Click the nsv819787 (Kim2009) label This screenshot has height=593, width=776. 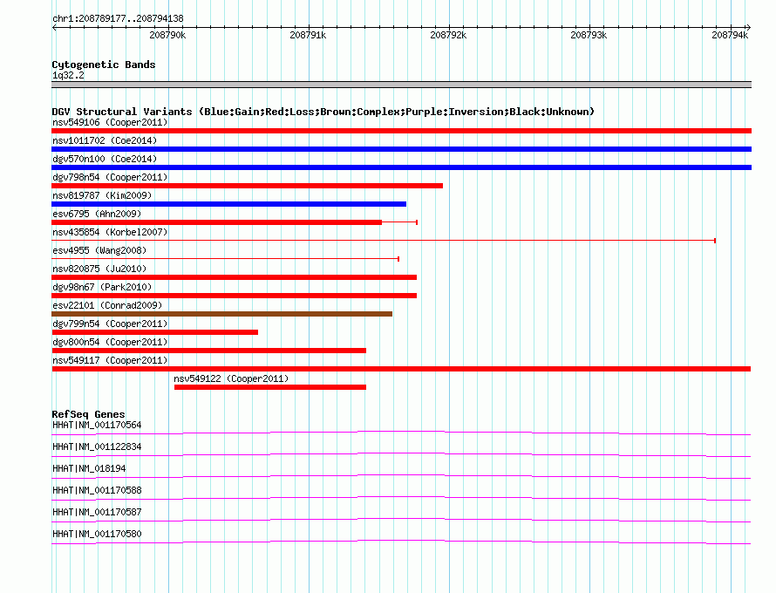pos(102,195)
